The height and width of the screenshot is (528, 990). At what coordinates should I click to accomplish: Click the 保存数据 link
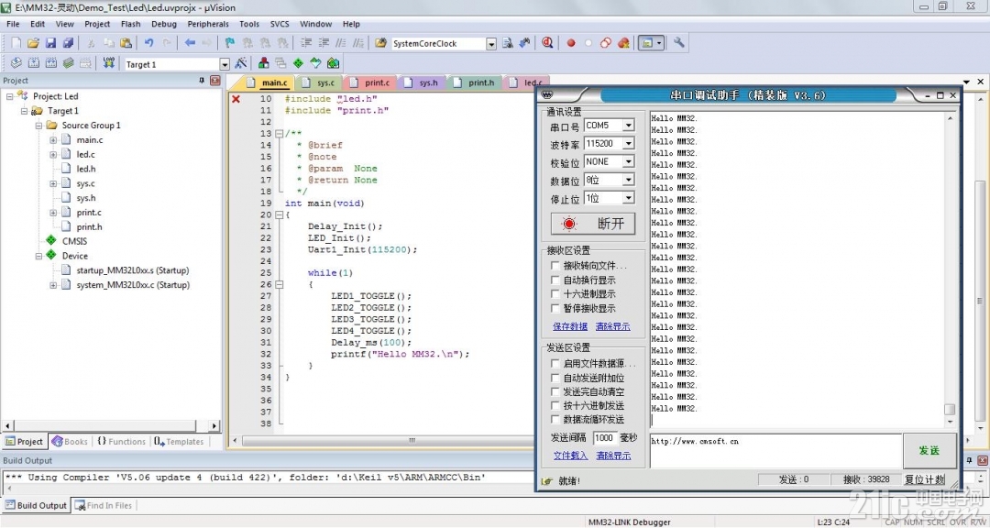click(570, 326)
